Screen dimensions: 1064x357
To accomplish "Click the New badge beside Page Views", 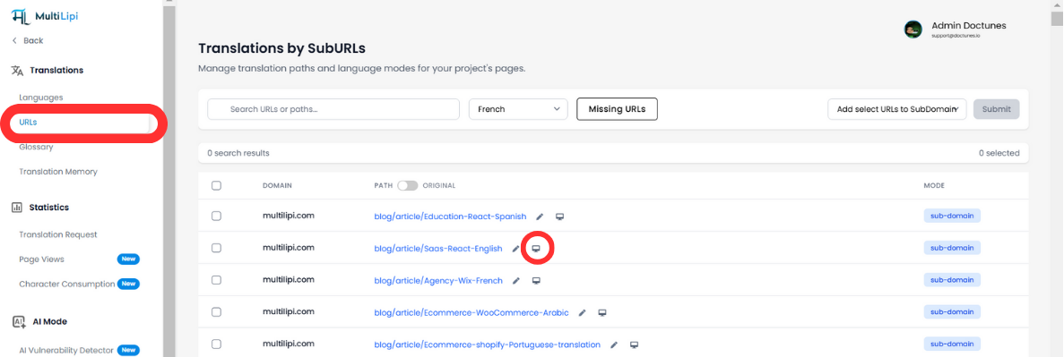I will [128, 259].
